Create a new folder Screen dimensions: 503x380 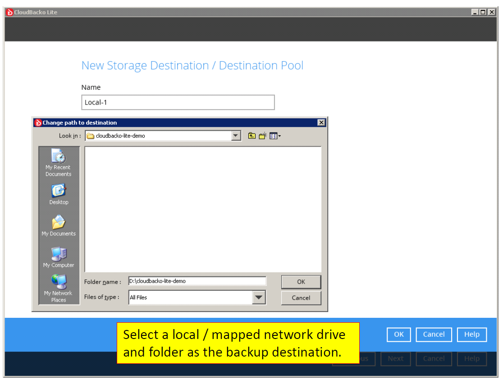pos(263,136)
